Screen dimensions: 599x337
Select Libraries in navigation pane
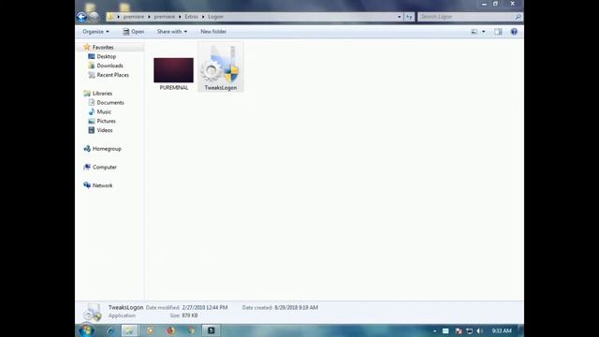pyautogui.click(x=102, y=94)
